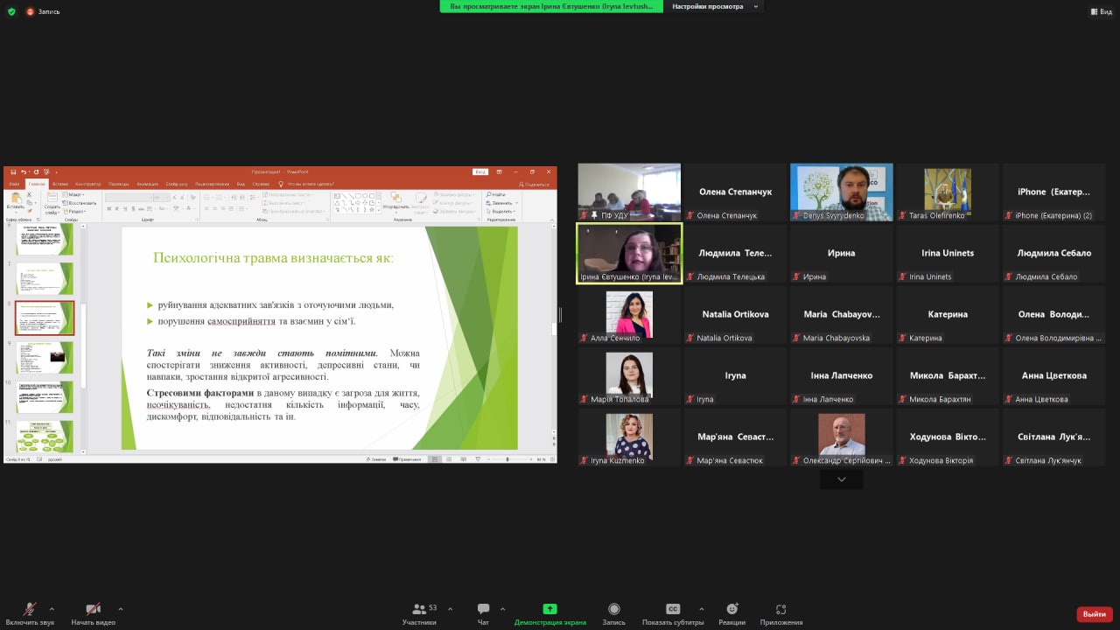
Task: Expand audio options arrow beside Включить звук
Action: [x=52, y=609]
